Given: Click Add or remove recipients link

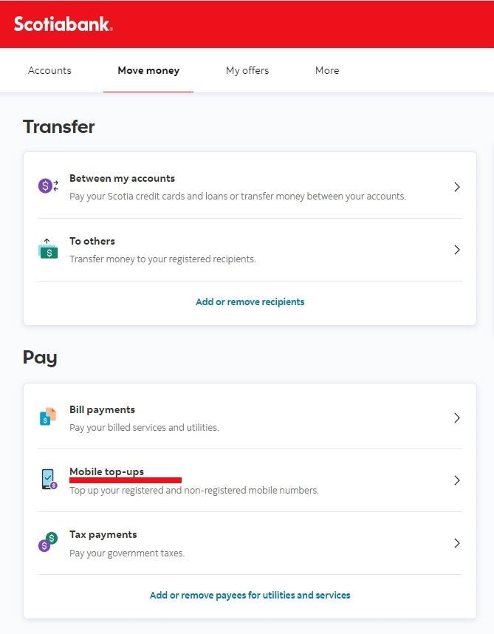Looking at the screenshot, I should pos(250,301).
